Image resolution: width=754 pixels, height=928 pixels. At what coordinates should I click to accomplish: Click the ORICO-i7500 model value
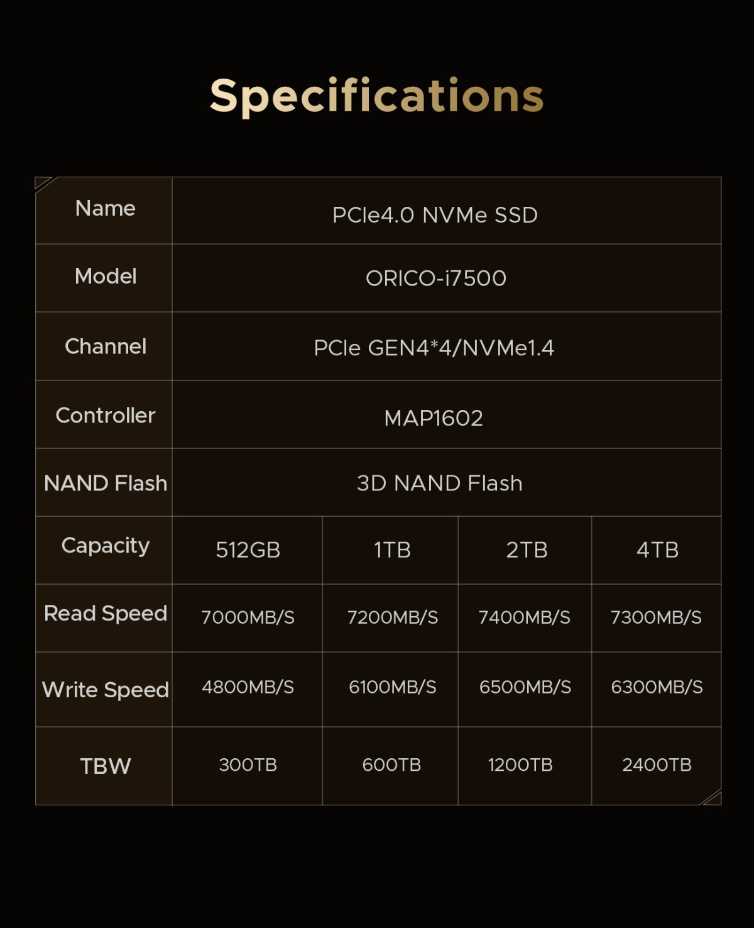click(436, 279)
